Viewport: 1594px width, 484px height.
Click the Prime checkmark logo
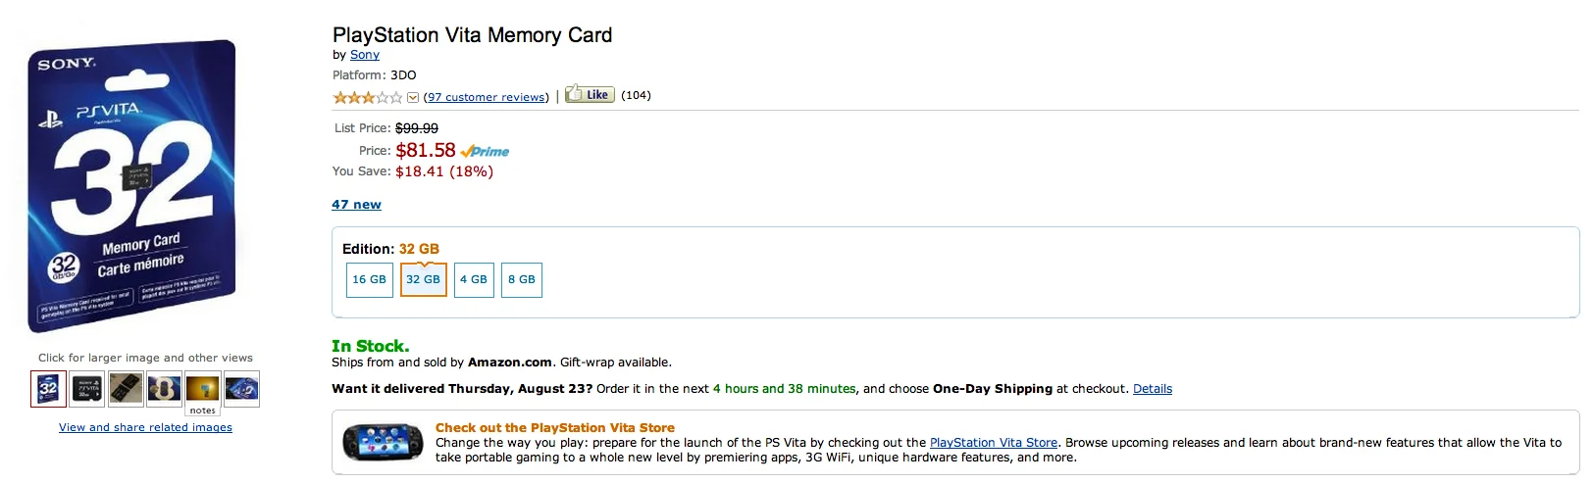click(x=485, y=151)
